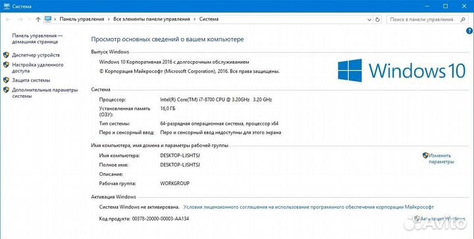Click shield icon beside Защита системы
This screenshot has height=239, width=474.
pyautogui.click(x=6, y=80)
